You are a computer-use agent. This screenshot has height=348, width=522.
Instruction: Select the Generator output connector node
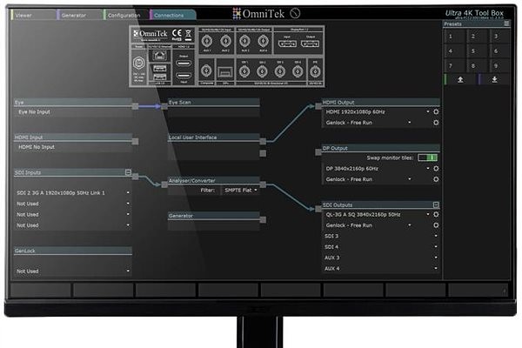click(x=263, y=220)
